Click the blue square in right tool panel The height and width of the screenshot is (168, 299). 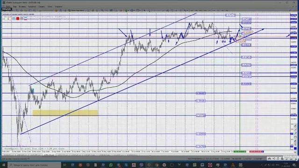click(x=295, y=148)
